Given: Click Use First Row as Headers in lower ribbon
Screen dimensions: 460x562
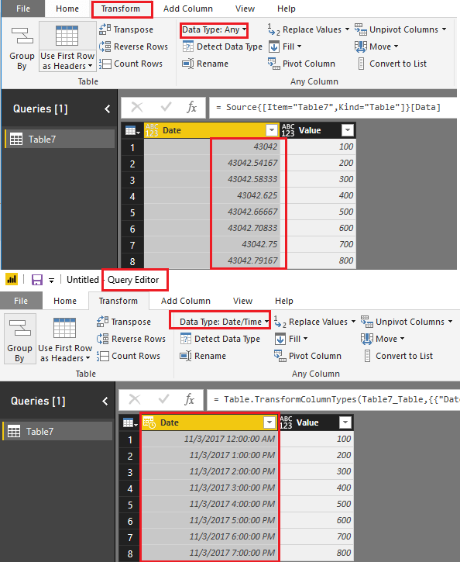Looking at the screenshot, I should click(65, 339).
